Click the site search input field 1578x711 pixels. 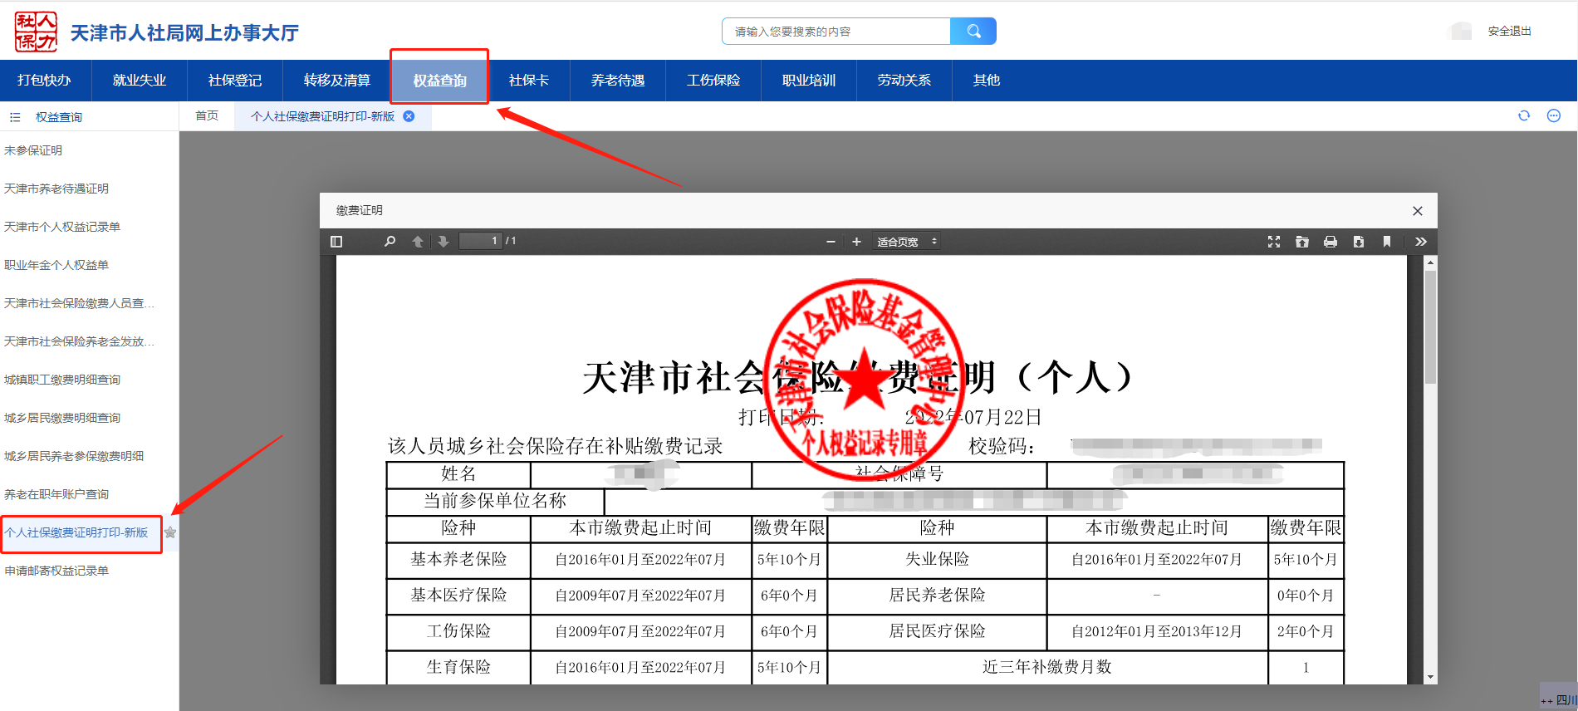tap(836, 32)
